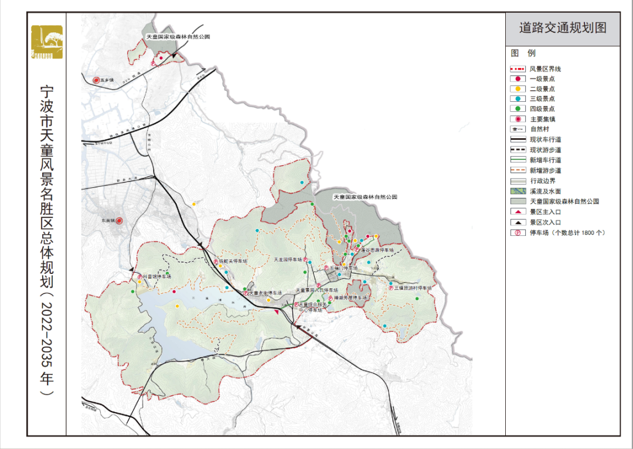Click the 道路交通规划图 title header
This screenshot has width=633, height=449.
click(x=561, y=28)
